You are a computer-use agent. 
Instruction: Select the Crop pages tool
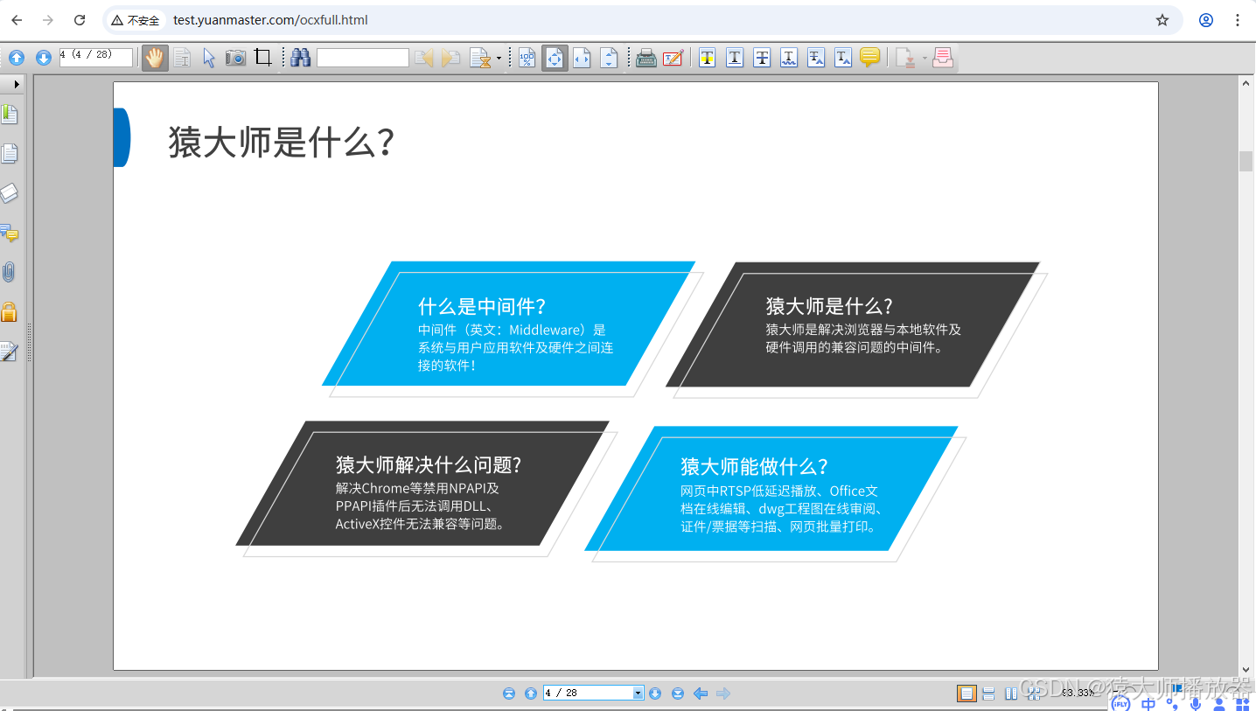263,58
